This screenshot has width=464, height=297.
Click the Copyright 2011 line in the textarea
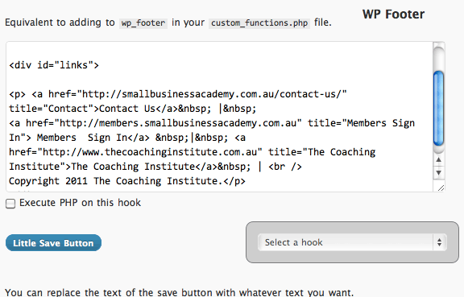point(127,181)
